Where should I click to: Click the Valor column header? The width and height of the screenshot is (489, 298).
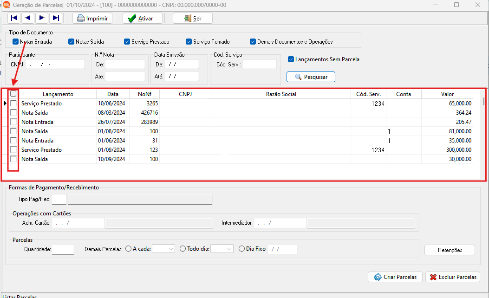click(x=447, y=94)
